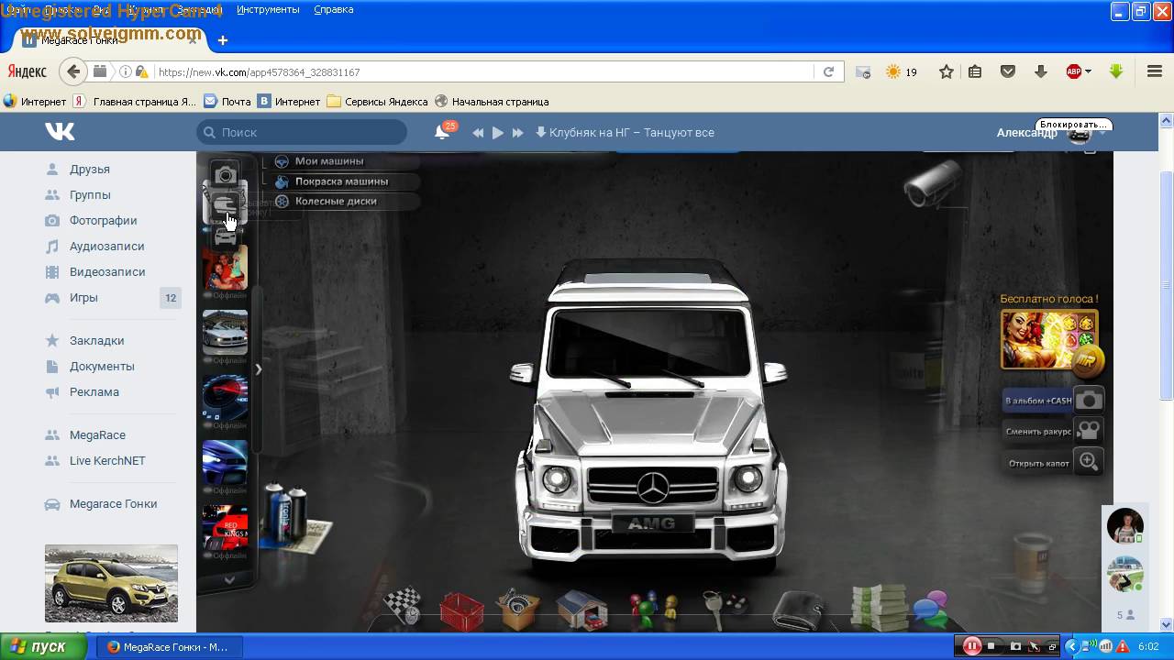Viewport: 1174px width, 660px height.
Task: Open Adblock Plus dropdown arrow
Action: [x=1088, y=71]
